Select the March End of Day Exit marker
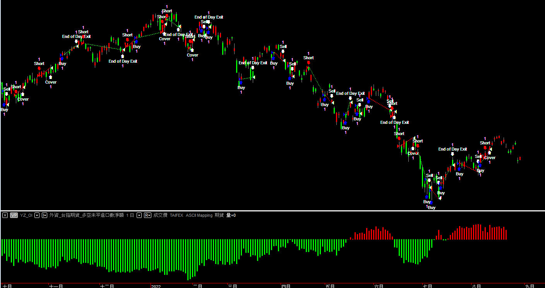 coord(253,63)
